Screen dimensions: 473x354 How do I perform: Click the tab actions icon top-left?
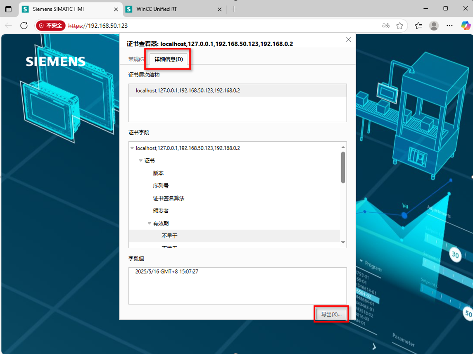tap(8, 8)
